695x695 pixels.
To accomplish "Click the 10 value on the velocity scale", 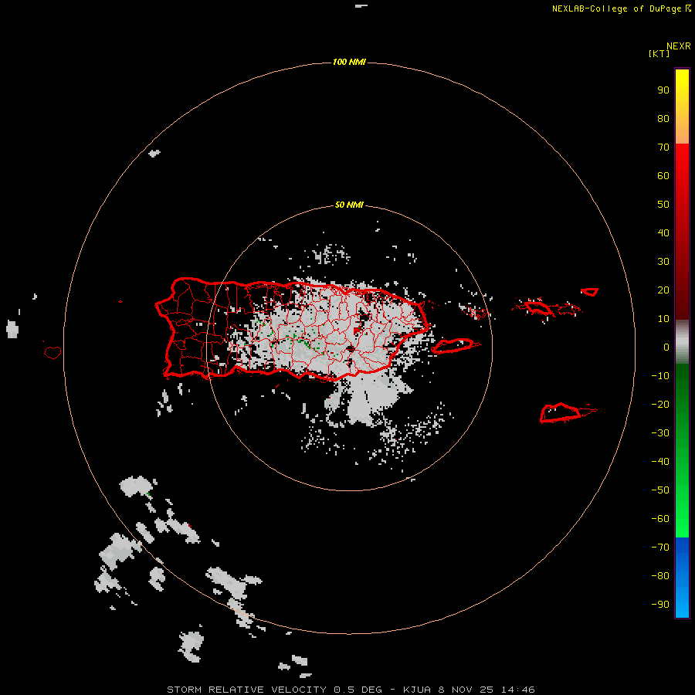I will tap(663, 319).
